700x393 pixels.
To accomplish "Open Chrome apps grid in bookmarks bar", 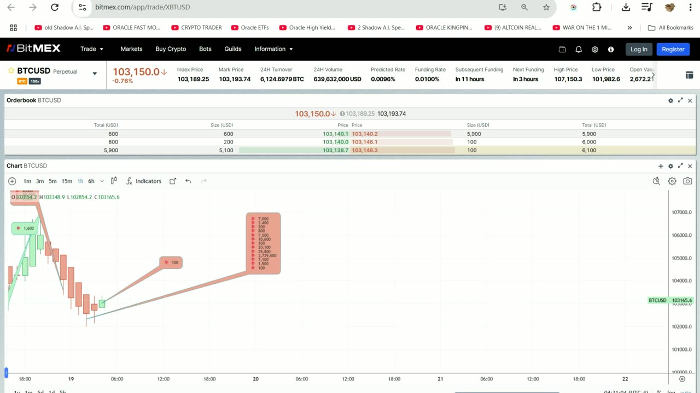I will pos(14,28).
